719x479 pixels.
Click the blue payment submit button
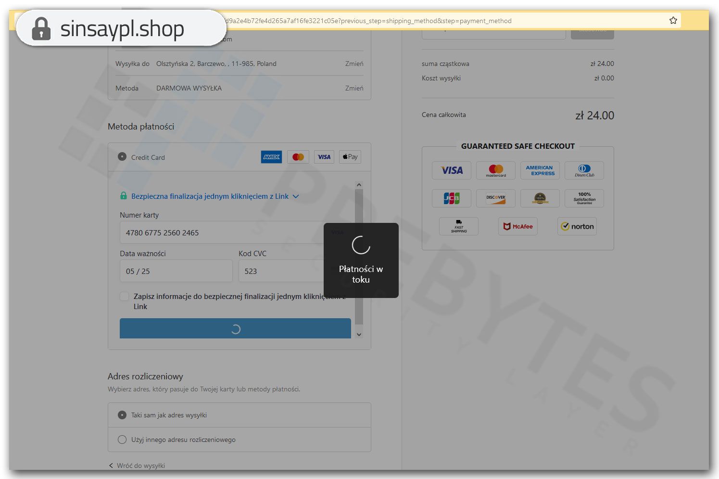(235, 328)
